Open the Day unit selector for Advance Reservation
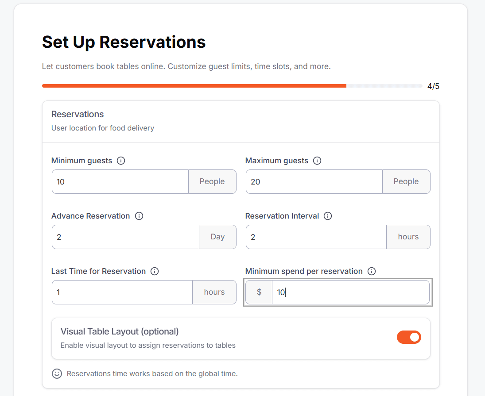485x396 pixels. (x=217, y=237)
